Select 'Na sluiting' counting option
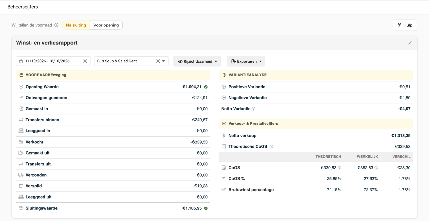 click(x=76, y=25)
